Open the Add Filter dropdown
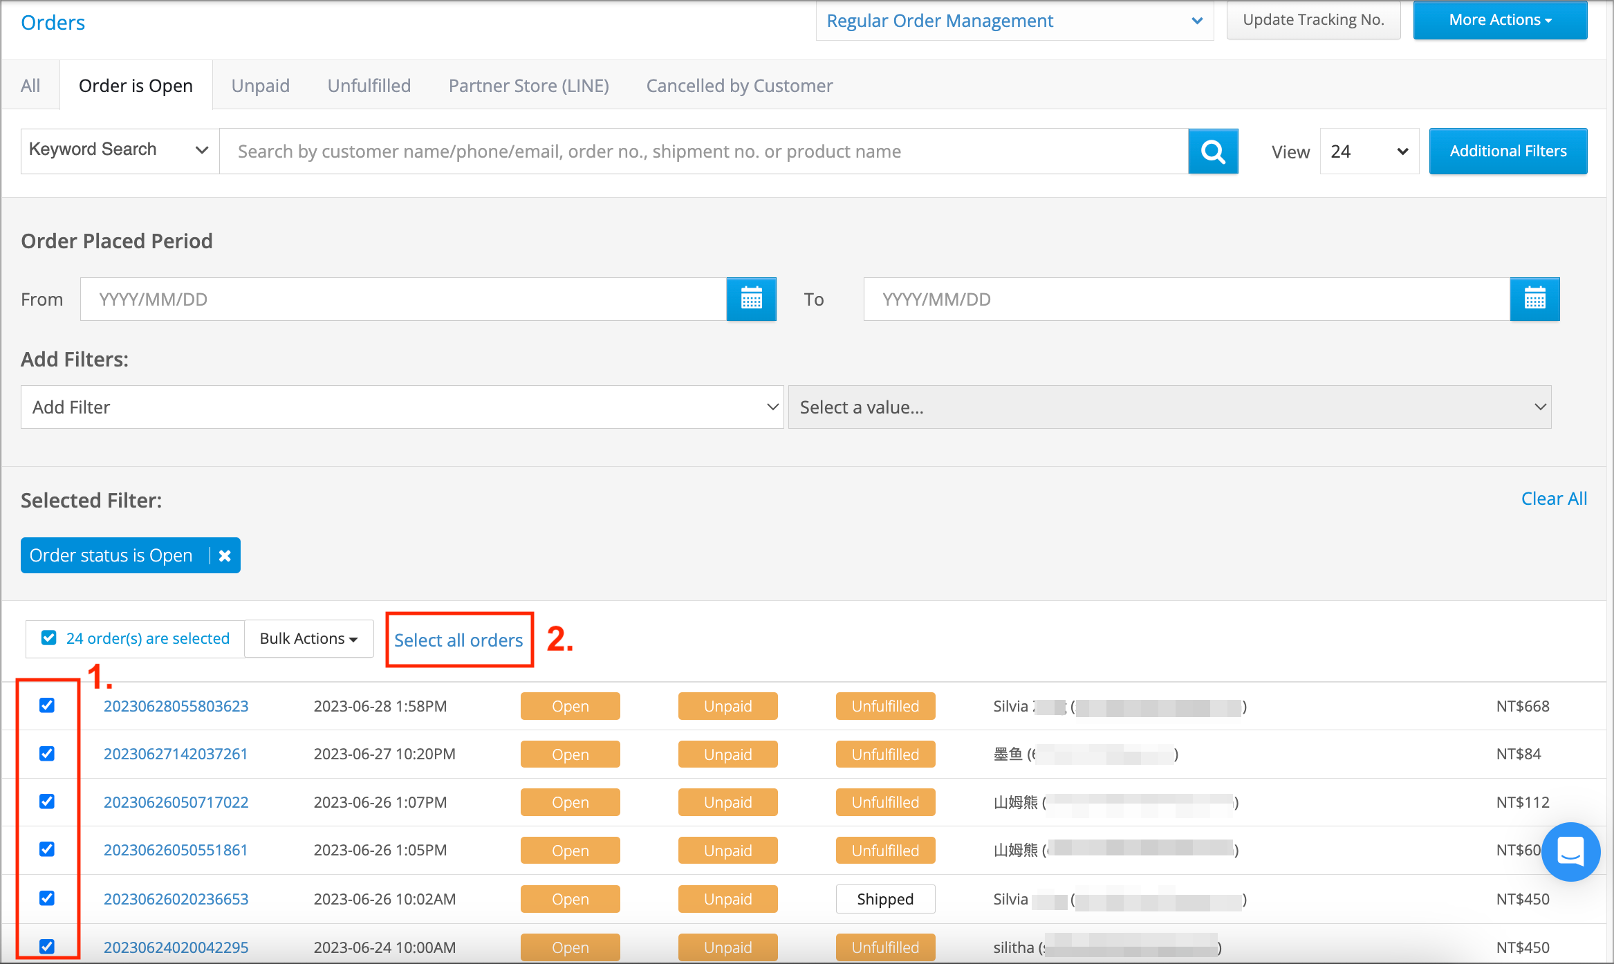 [x=401, y=407]
